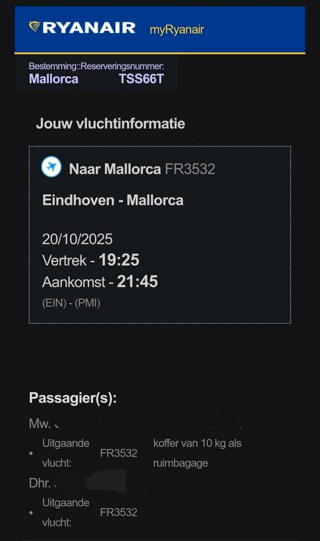The image size is (320, 541).
Task: Open the myRyanair link in header
Action: pos(177,30)
